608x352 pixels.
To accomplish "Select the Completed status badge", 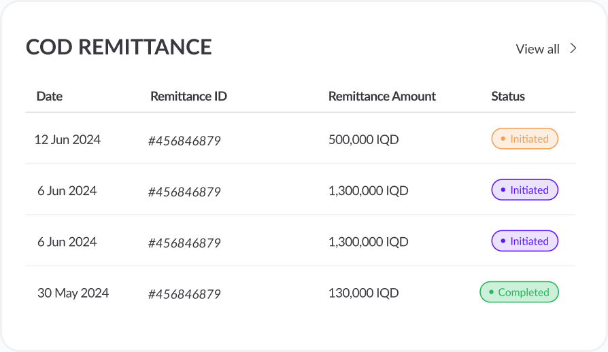I will (519, 292).
